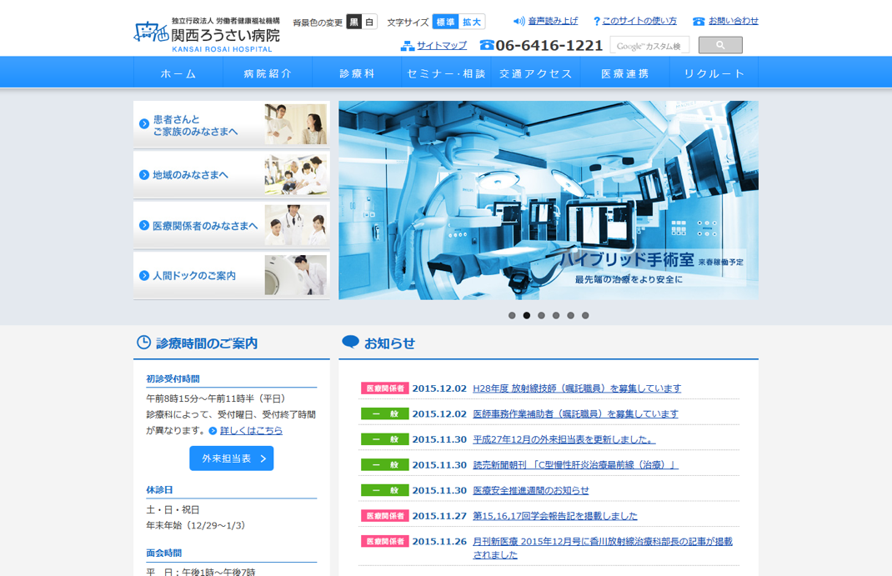The height and width of the screenshot is (576, 892).
Task: Open the 病院紹介 menu
Action: coord(268,73)
